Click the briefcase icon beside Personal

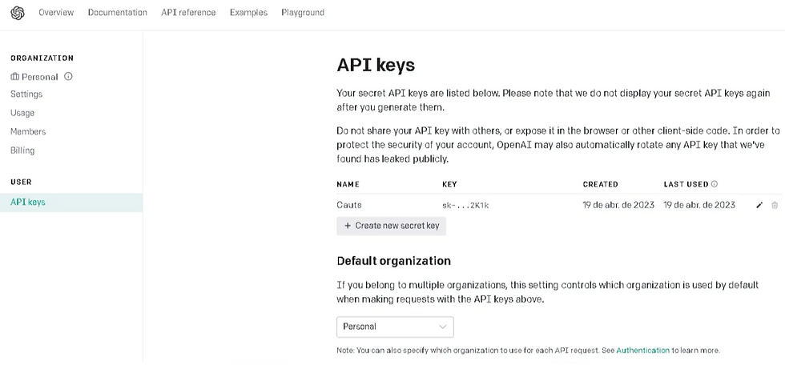14,77
